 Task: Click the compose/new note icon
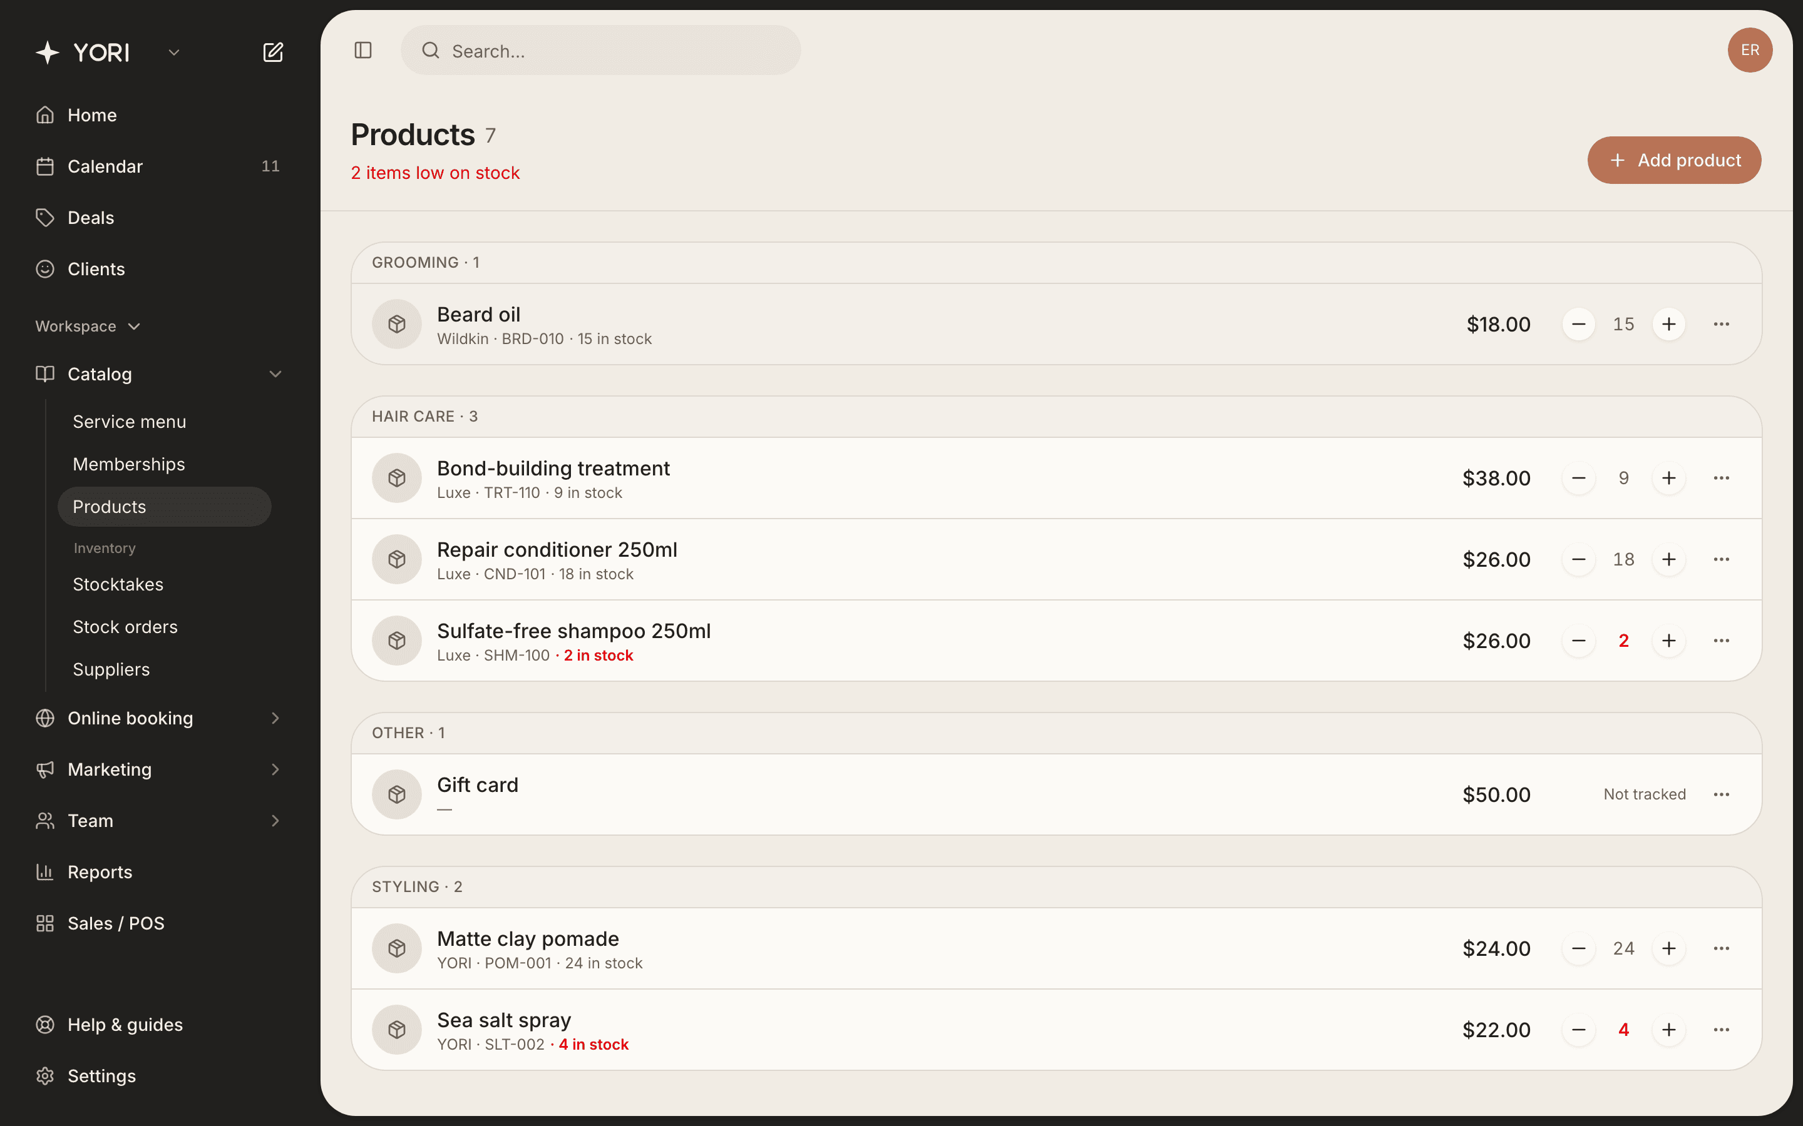click(273, 52)
